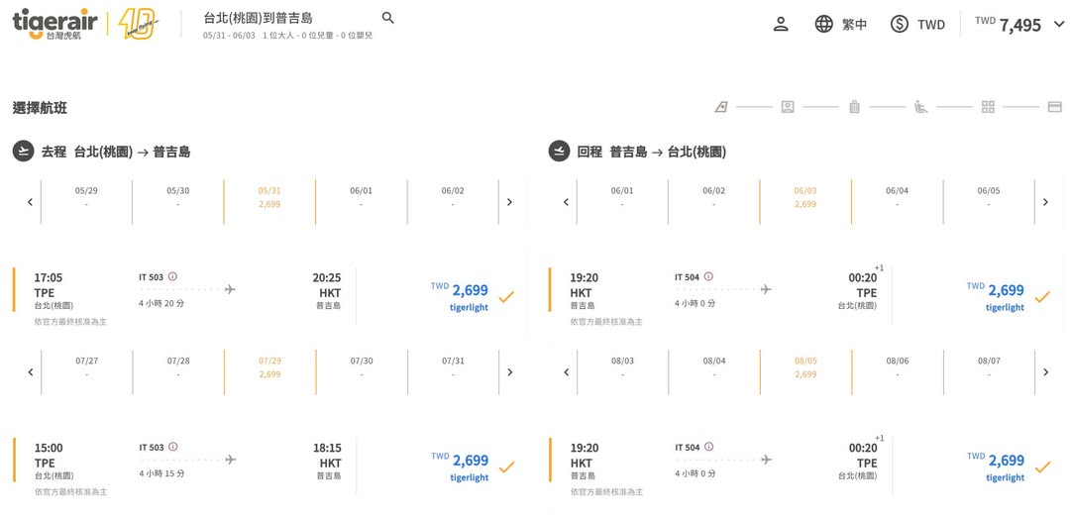Viewport: 1070px width, 520px height.
Task: Click the payment card step icon
Action: tap(1054, 107)
